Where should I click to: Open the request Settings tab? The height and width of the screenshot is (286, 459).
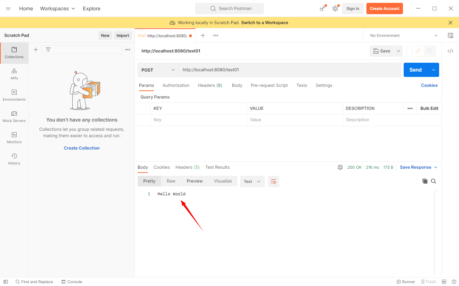point(324,85)
